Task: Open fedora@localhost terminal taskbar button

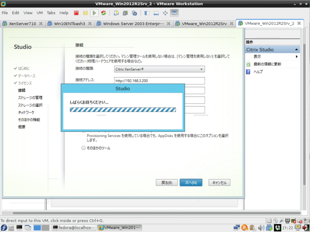Action: 74,228
